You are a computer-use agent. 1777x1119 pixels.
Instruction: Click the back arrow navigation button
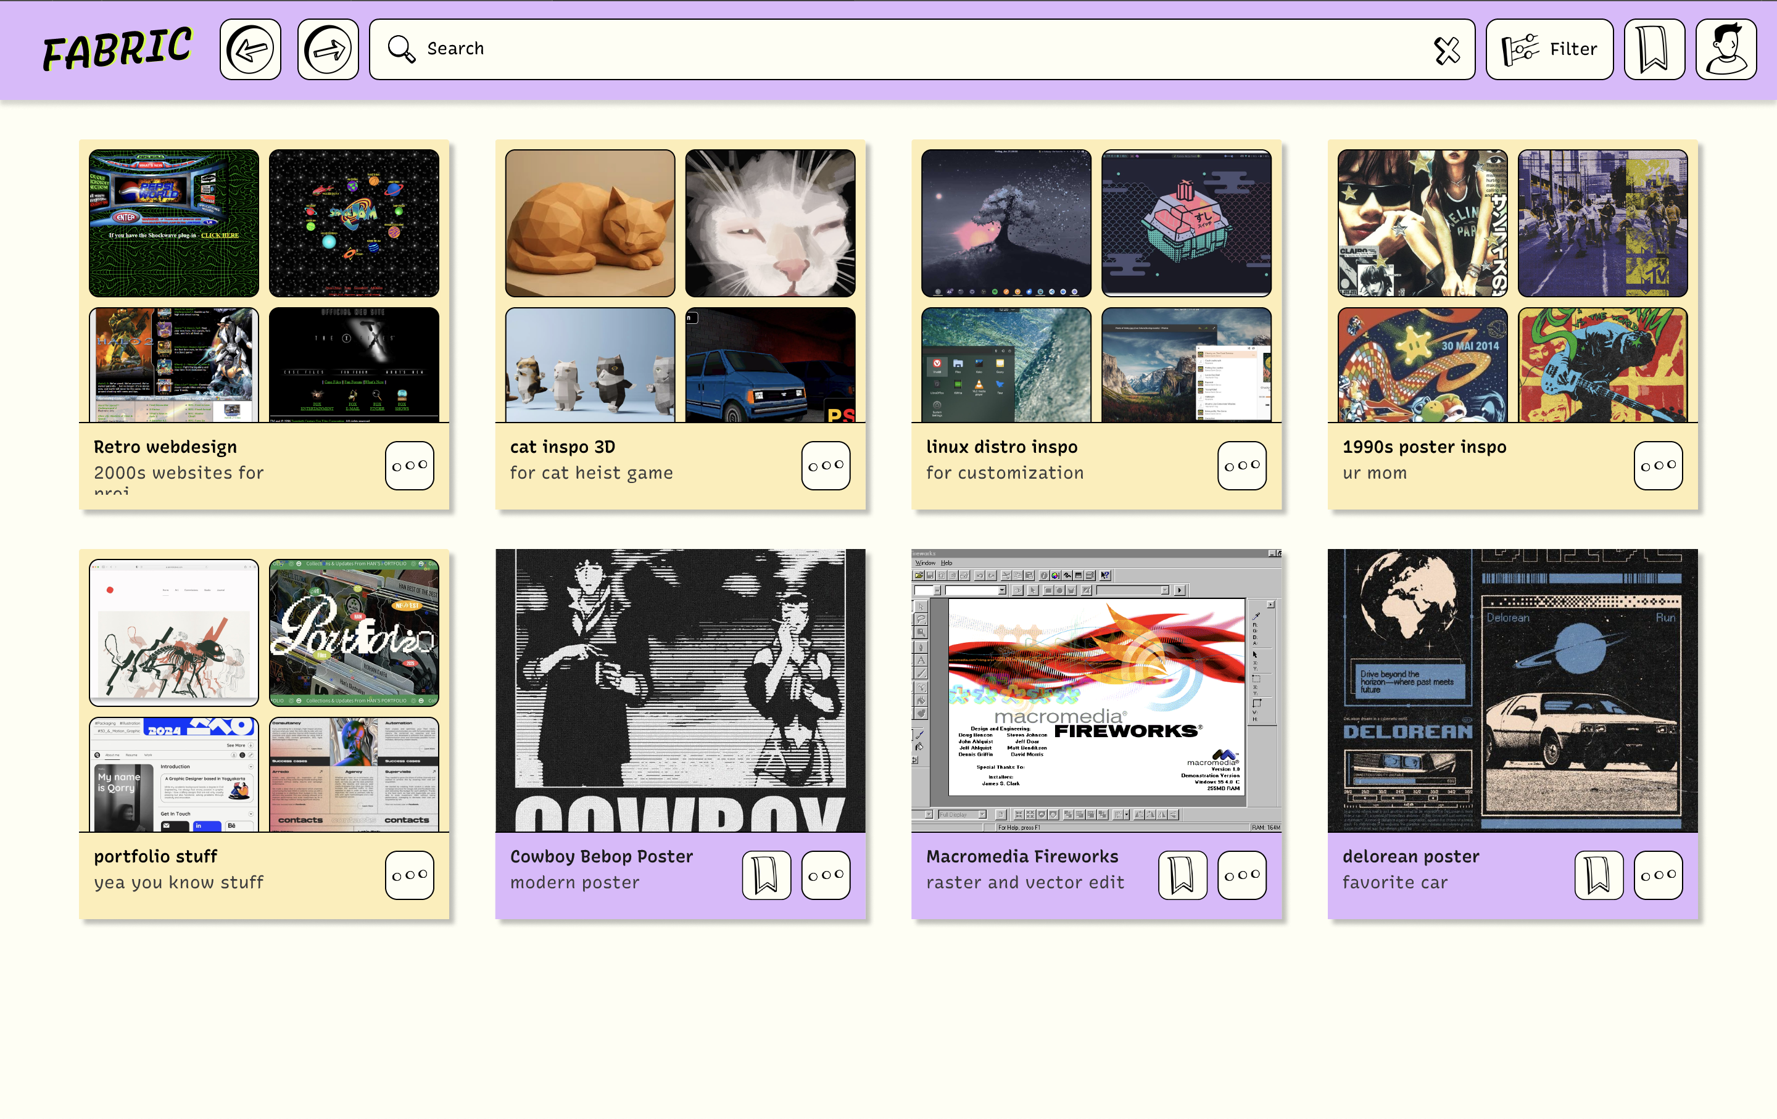250,49
